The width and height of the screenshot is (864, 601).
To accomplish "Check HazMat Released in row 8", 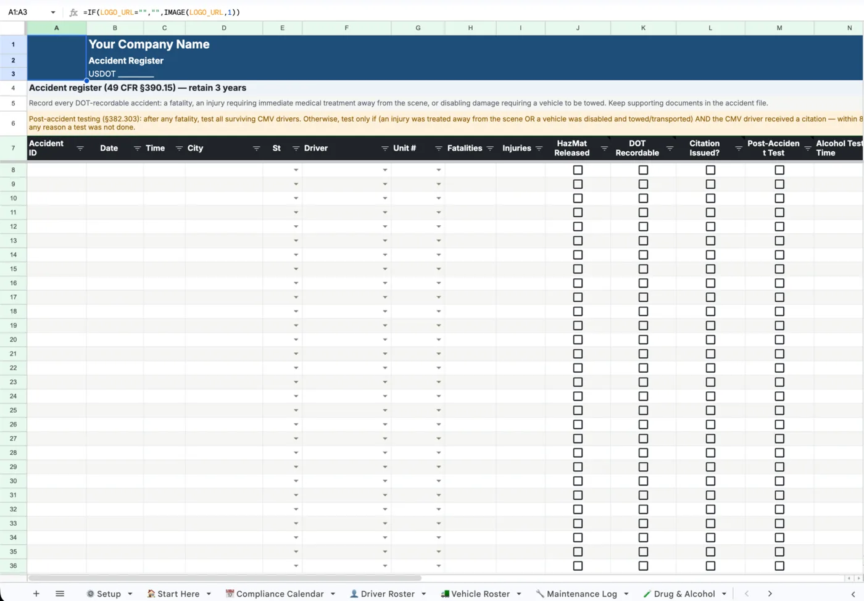I will click(578, 170).
